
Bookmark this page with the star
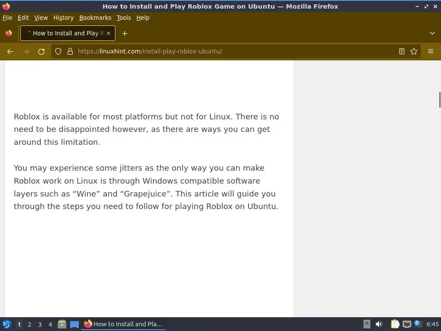pyautogui.click(x=414, y=51)
